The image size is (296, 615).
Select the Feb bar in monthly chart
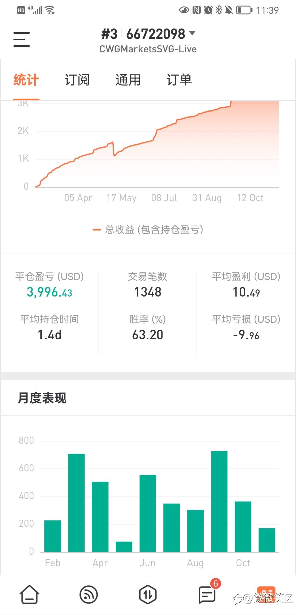(53, 536)
